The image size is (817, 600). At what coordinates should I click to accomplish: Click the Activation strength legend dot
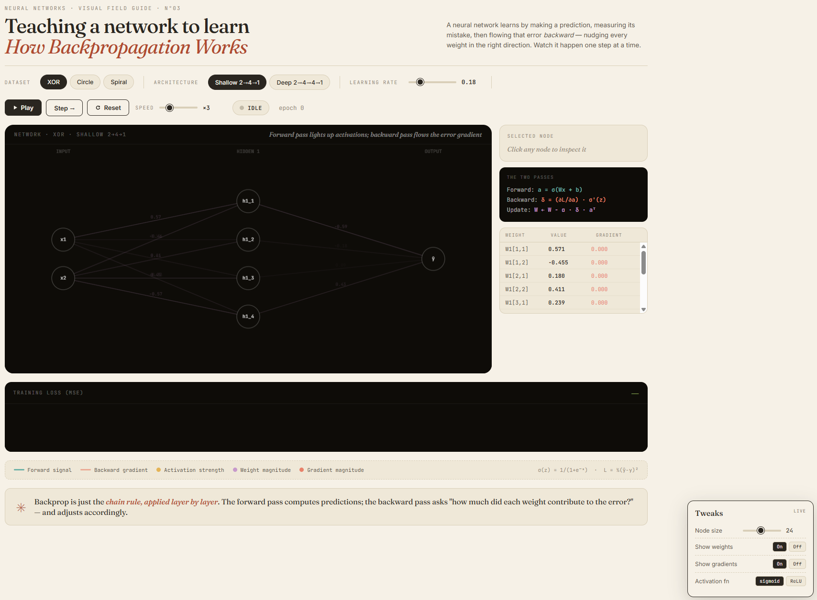(158, 470)
